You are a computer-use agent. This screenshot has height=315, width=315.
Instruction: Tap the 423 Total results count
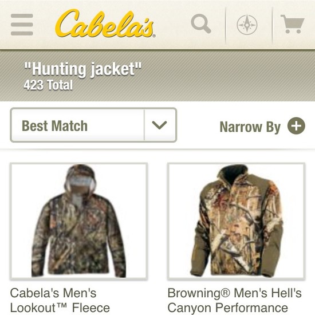click(48, 85)
